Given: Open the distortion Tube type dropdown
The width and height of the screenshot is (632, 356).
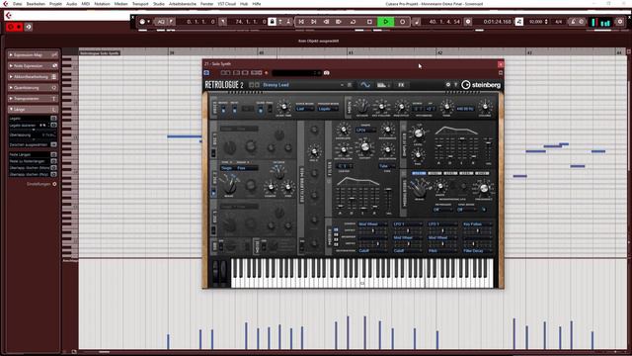Looking at the screenshot, I should 386,165.
